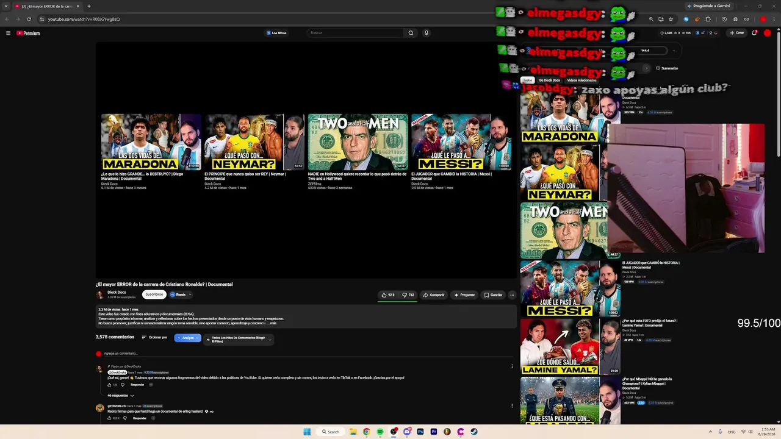Click the Los filtros button

coord(276,33)
